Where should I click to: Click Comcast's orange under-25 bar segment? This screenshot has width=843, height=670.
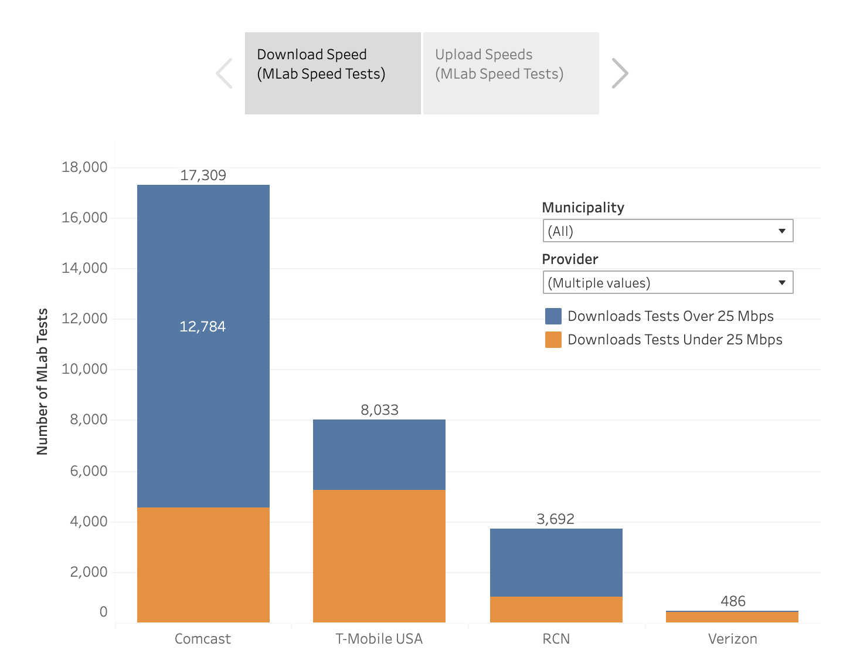point(203,565)
